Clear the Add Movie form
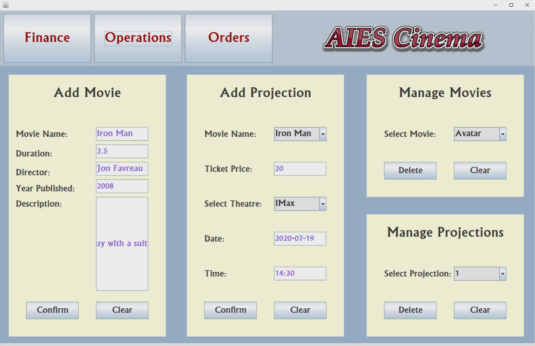535x346 pixels. click(x=122, y=310)
